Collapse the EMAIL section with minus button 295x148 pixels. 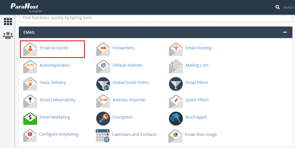tap(285, 32)
